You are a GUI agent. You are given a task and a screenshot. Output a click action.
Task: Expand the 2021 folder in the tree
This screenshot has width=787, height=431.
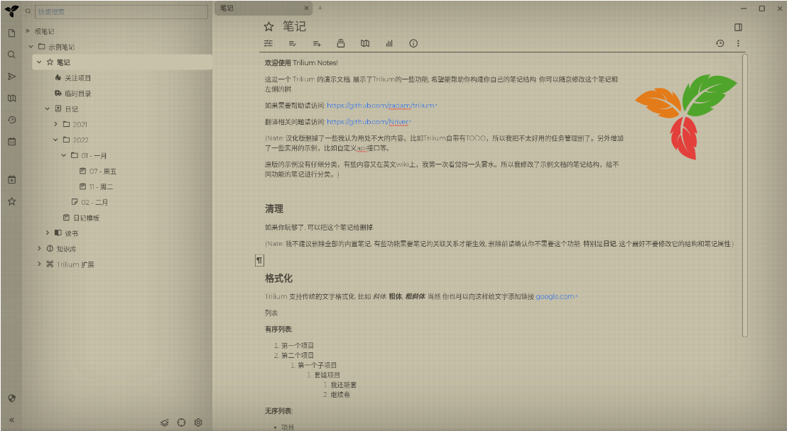(55, 124)
